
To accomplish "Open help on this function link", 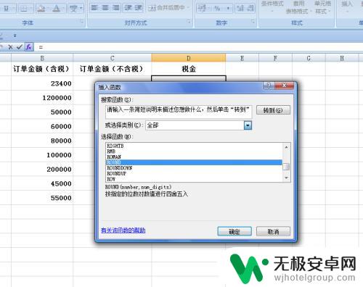I will coord(123,230).
